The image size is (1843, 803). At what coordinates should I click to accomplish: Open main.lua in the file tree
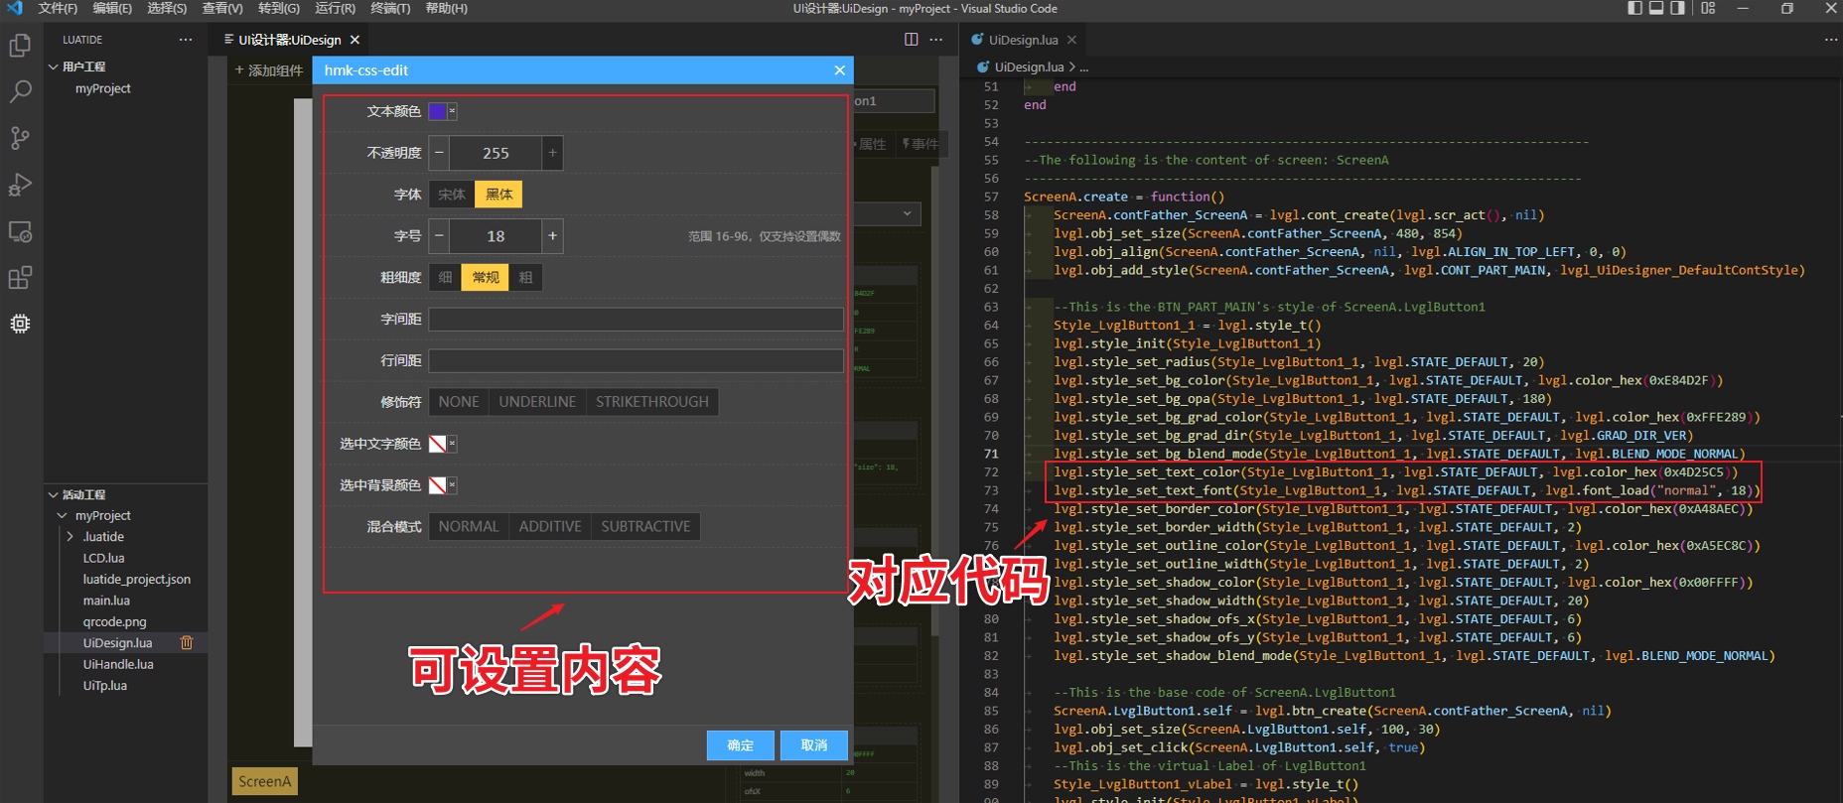106,601
